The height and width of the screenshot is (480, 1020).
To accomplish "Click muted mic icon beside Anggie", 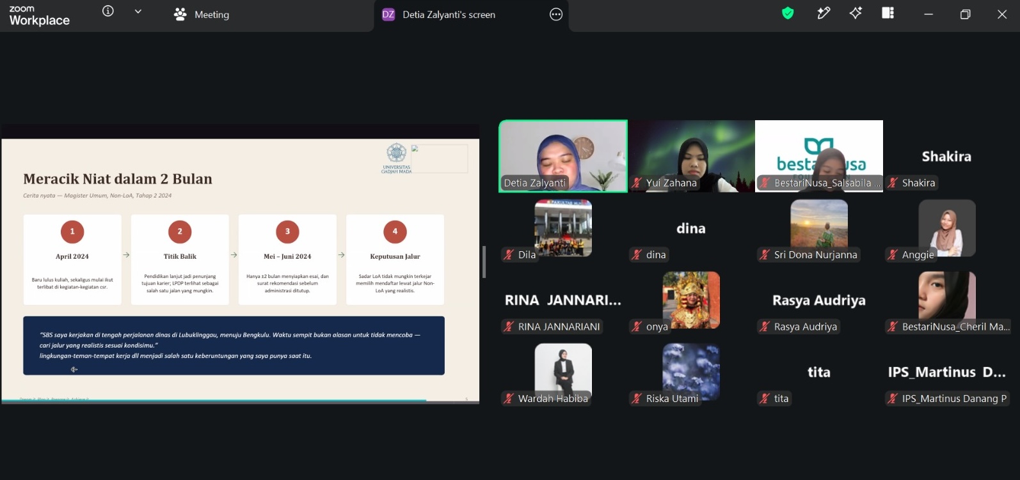I will (x=893, y=254).
